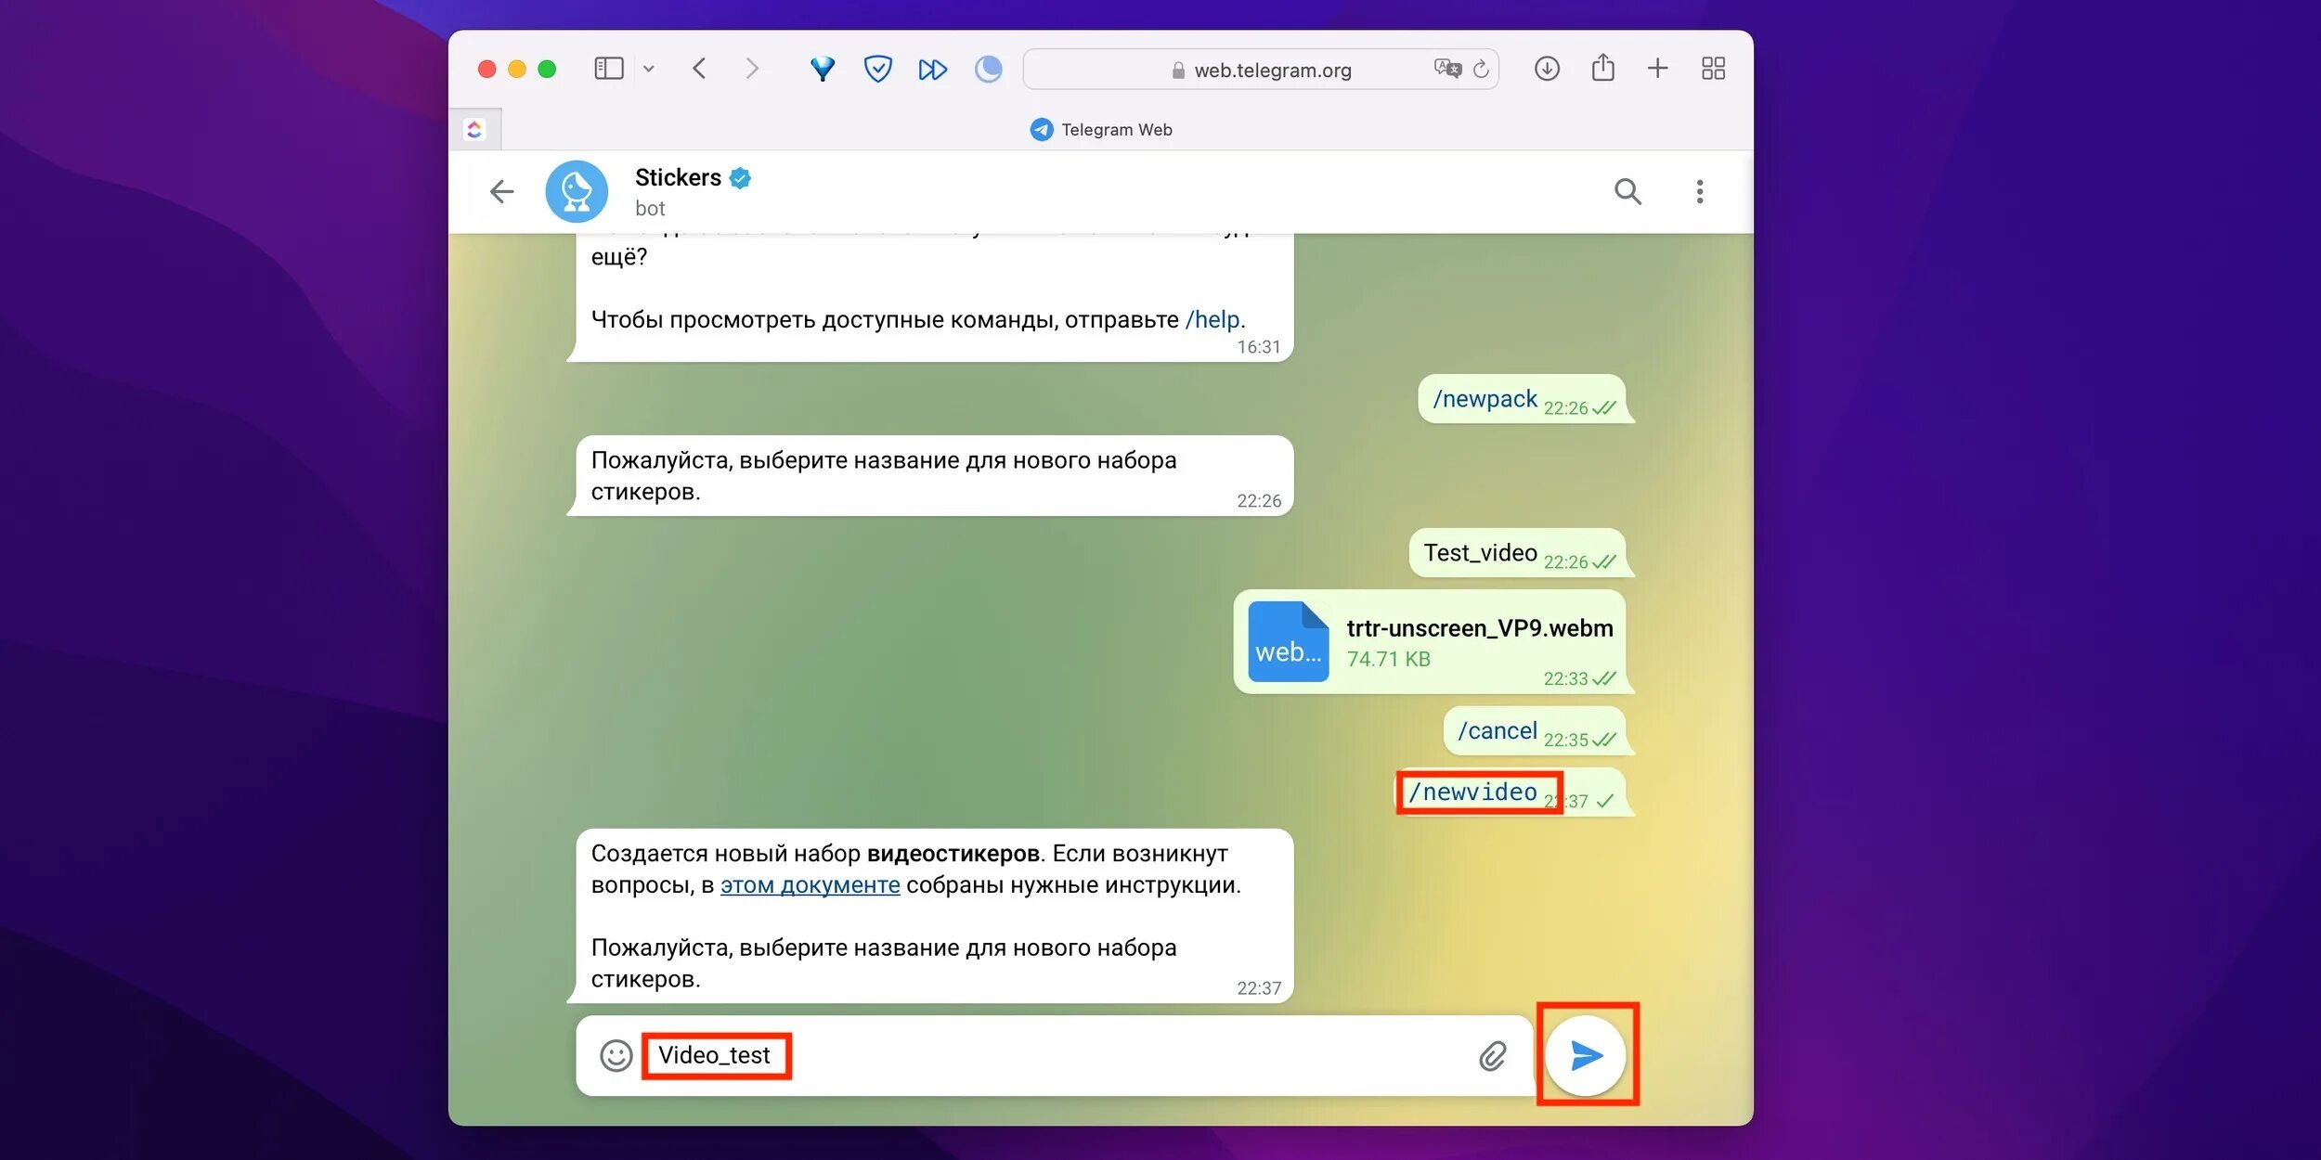2321x1160 pixels.
Task: Click the /help command link
Action: (1212, 319)
